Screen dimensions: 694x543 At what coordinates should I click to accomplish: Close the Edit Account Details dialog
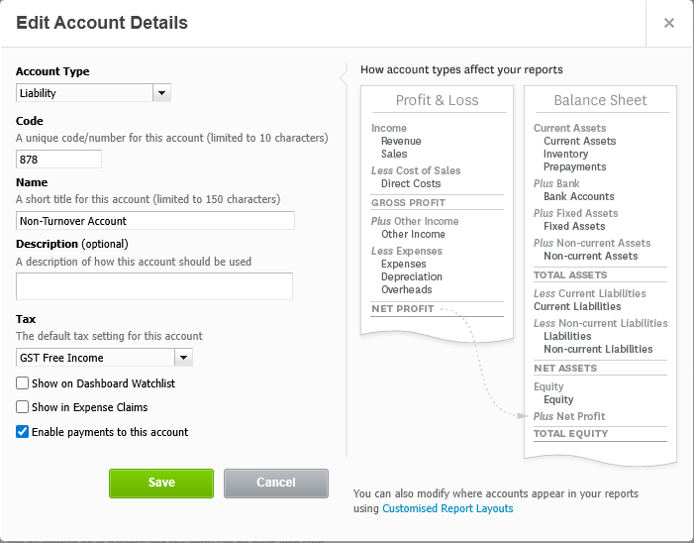coord(669,23)
